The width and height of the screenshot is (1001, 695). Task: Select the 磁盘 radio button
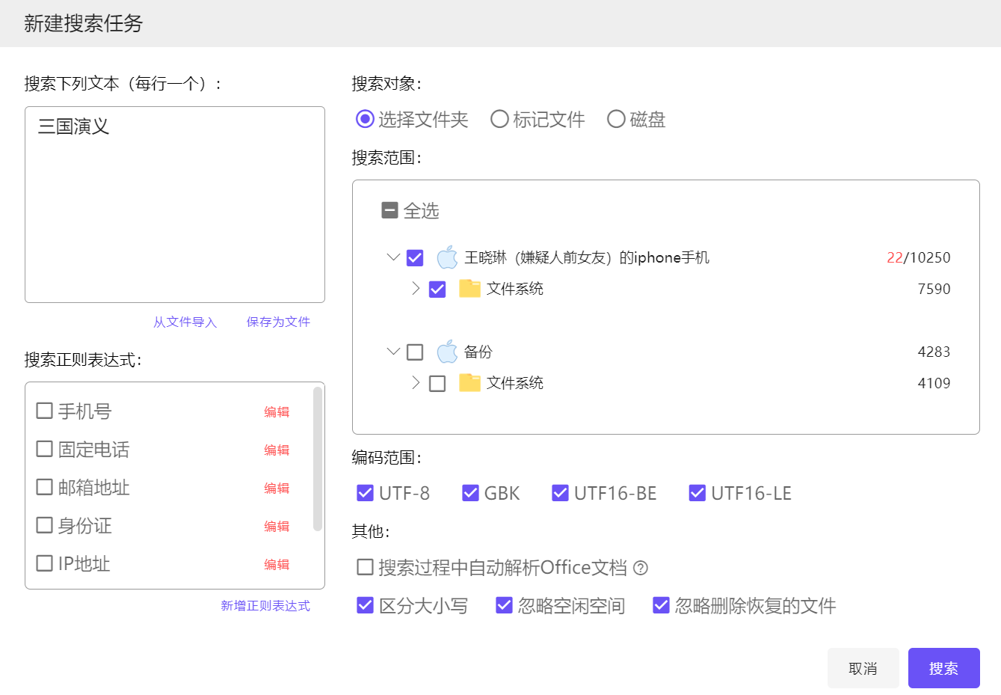(616, 120)
